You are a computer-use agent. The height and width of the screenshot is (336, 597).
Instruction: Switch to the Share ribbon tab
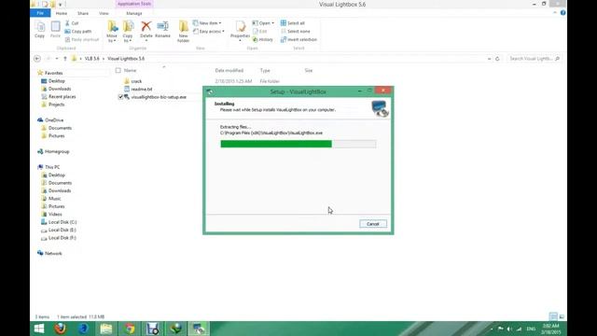pos(83,13)
